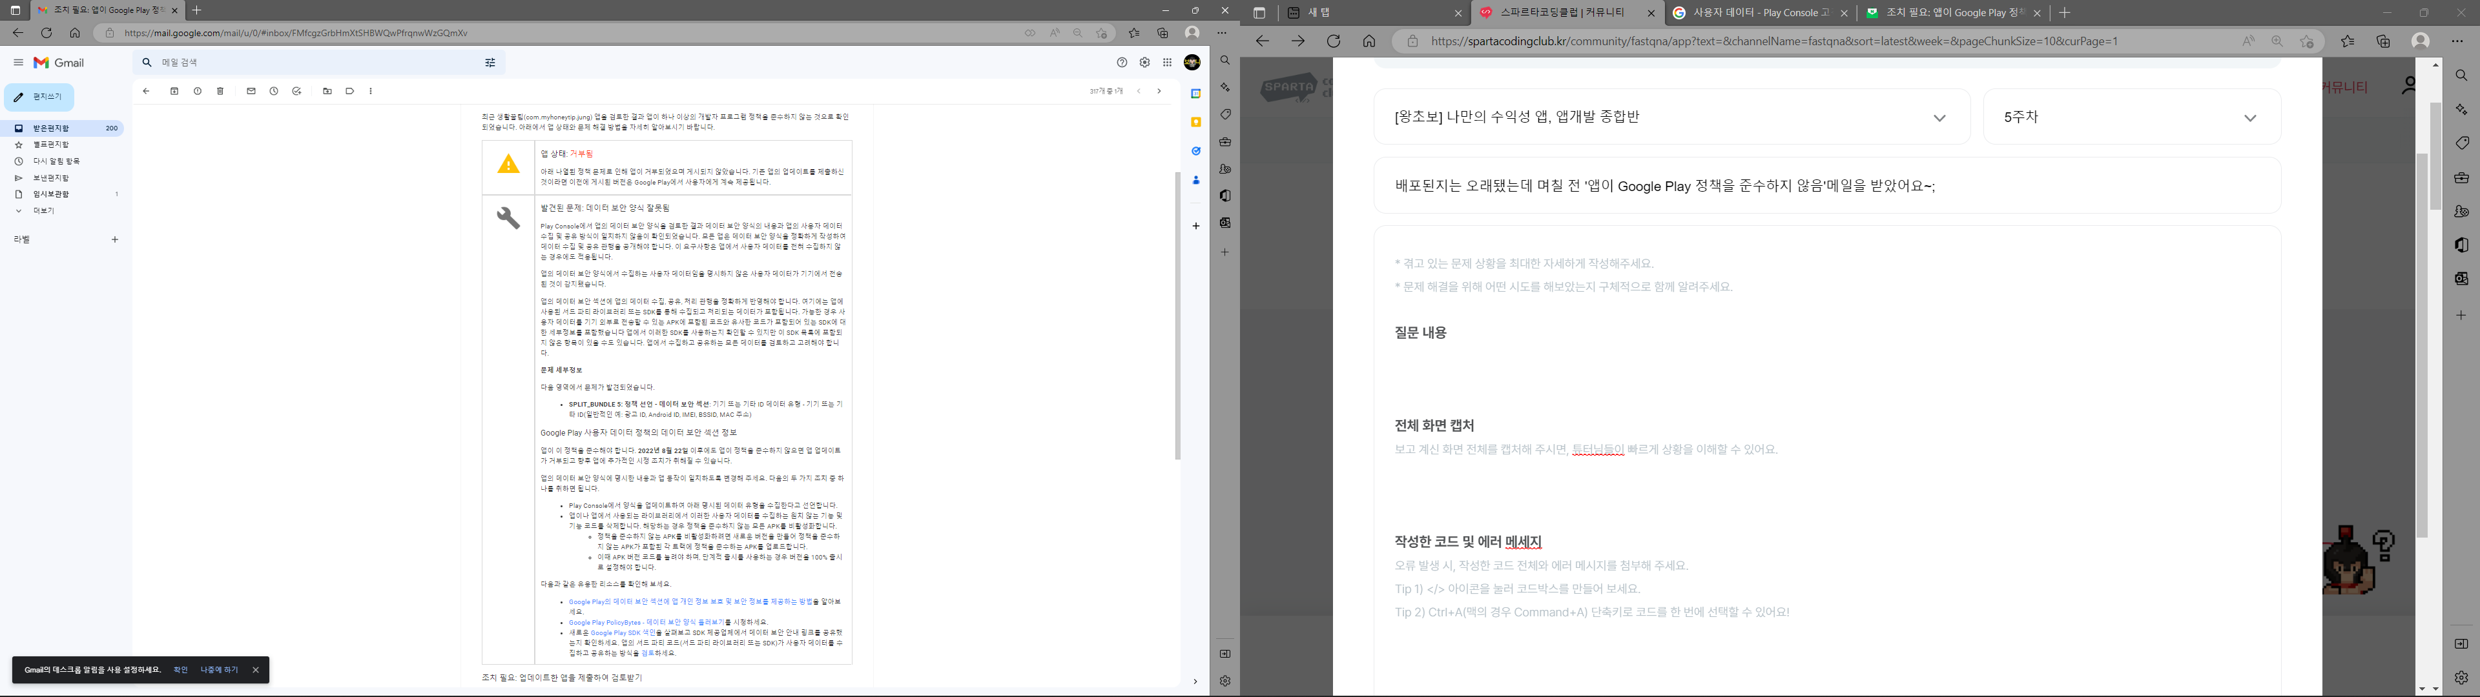Click the 편지쓰기 compose button
The image size is (2480, 697).
[x=39, y=97]
